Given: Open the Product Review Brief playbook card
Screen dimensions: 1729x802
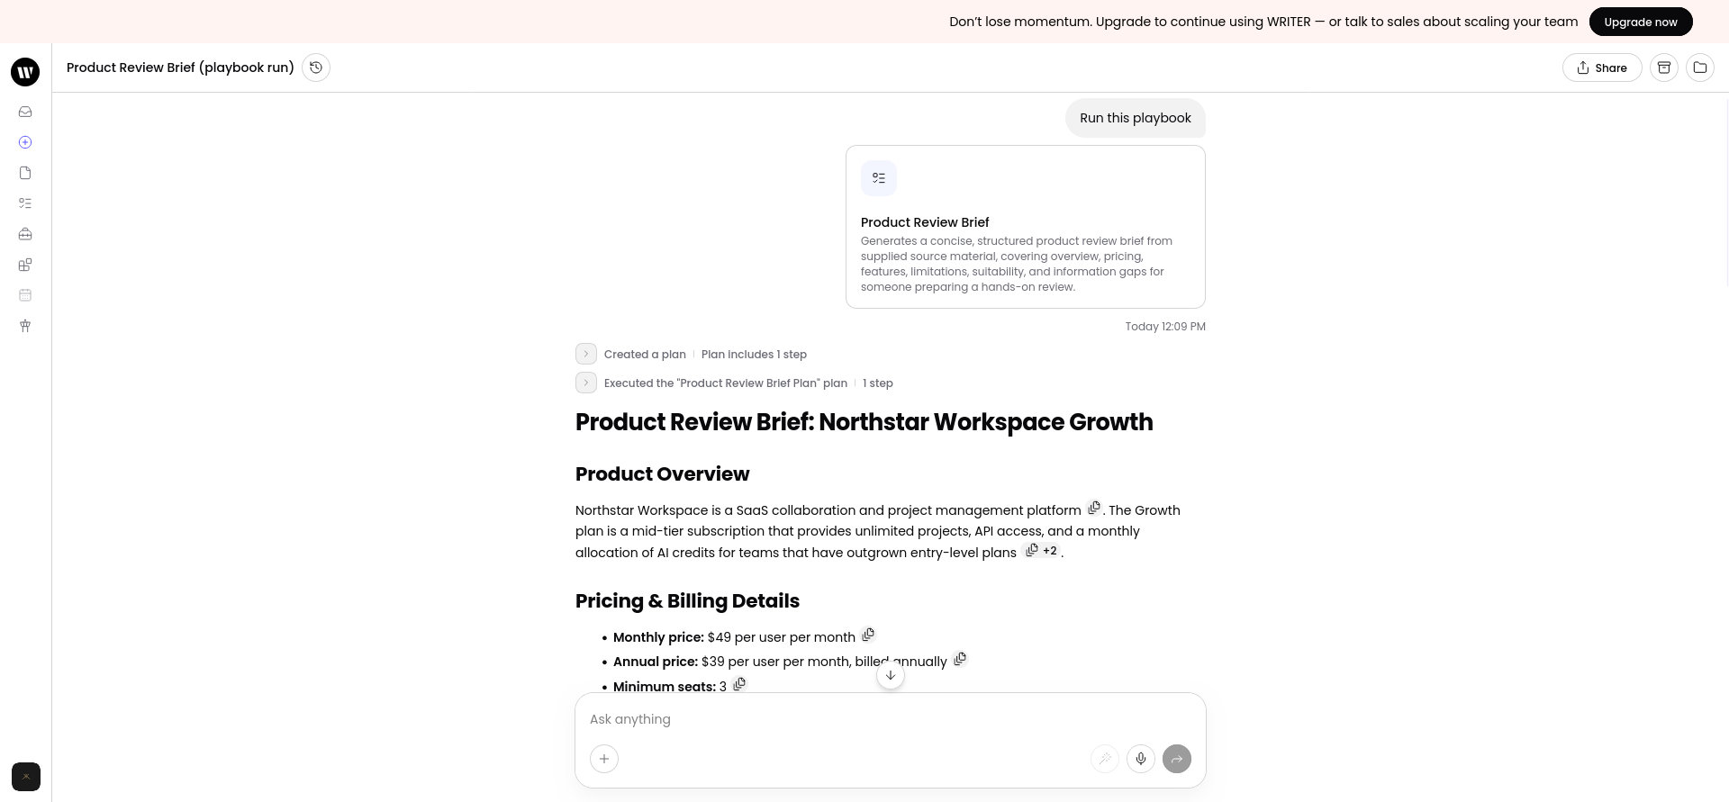Looking at the screenshot, I should tap(1026, 227).
